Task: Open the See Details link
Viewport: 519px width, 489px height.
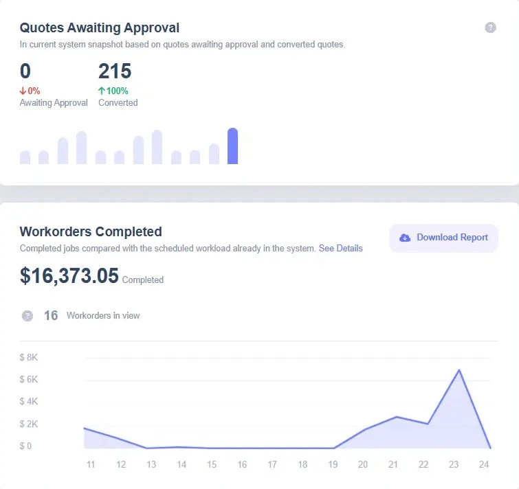Action: 340,248
